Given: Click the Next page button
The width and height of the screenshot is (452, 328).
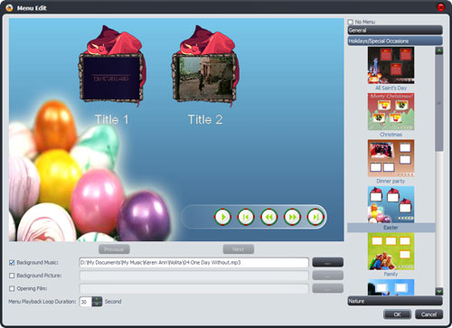Looking at the screenshot, I should (239, 249).
